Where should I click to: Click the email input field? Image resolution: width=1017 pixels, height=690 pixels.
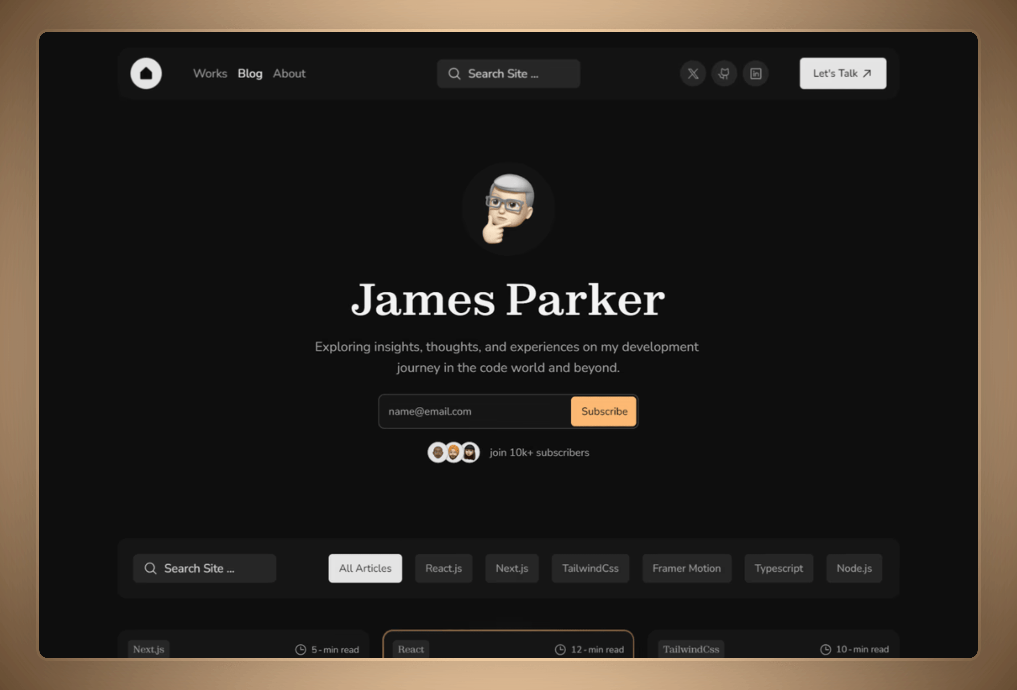click(x=474, y=410)
